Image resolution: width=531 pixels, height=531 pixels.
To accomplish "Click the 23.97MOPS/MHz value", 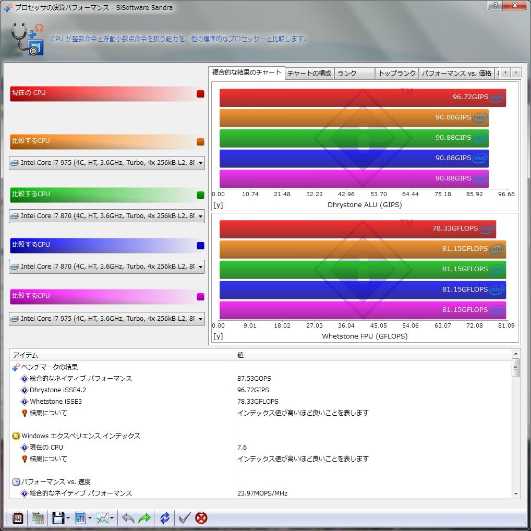I will (x=262, y=493).
